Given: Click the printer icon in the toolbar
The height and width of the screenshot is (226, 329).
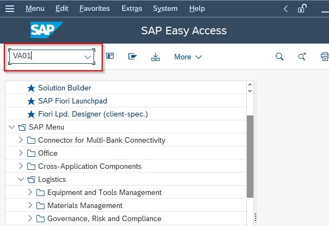Looking at the screenshot, I should point(325,57).
